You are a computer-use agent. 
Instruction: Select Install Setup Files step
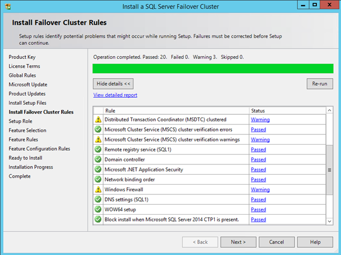pyautogui.click(x=27, y=103)
